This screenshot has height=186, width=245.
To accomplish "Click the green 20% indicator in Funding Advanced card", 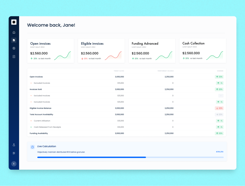I will [135, 59].
